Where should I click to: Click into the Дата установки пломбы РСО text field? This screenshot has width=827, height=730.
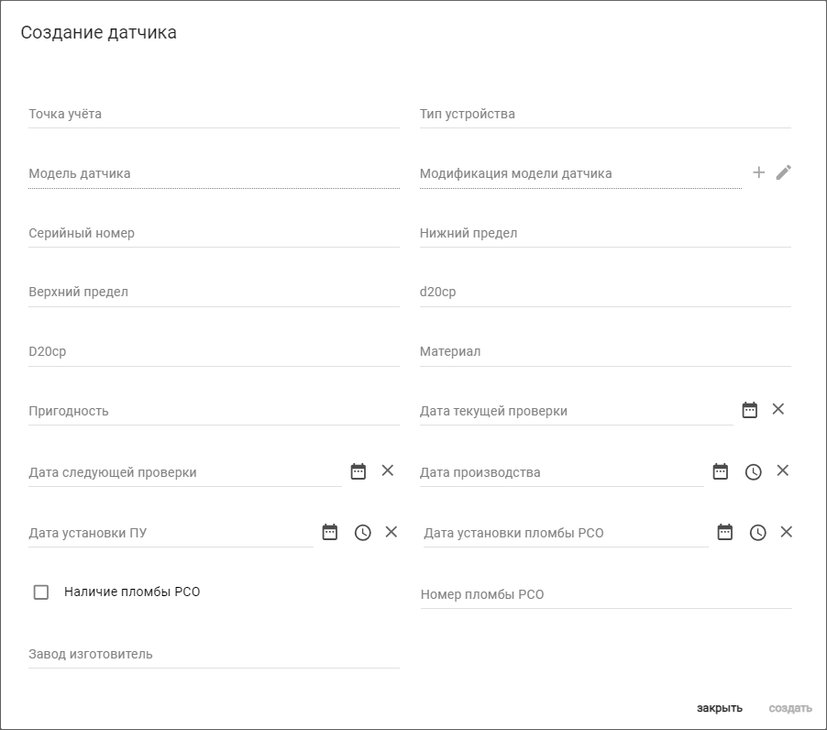point(566,533)
